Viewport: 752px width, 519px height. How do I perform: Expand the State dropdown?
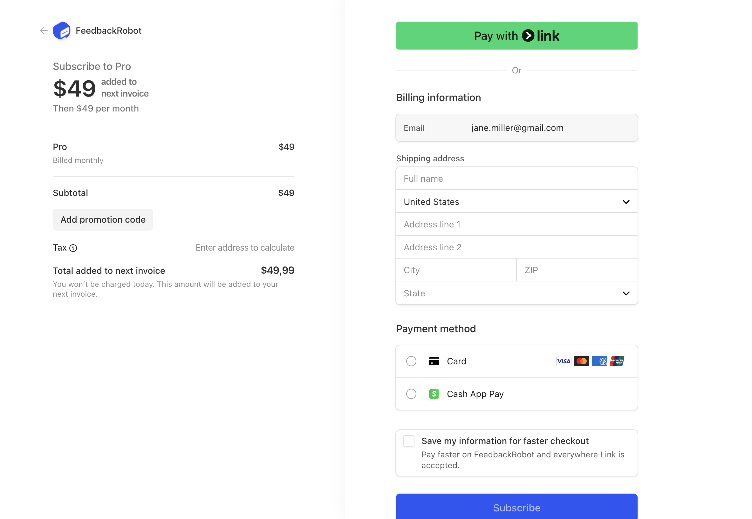pyautogui.click(x=516, y=293)
